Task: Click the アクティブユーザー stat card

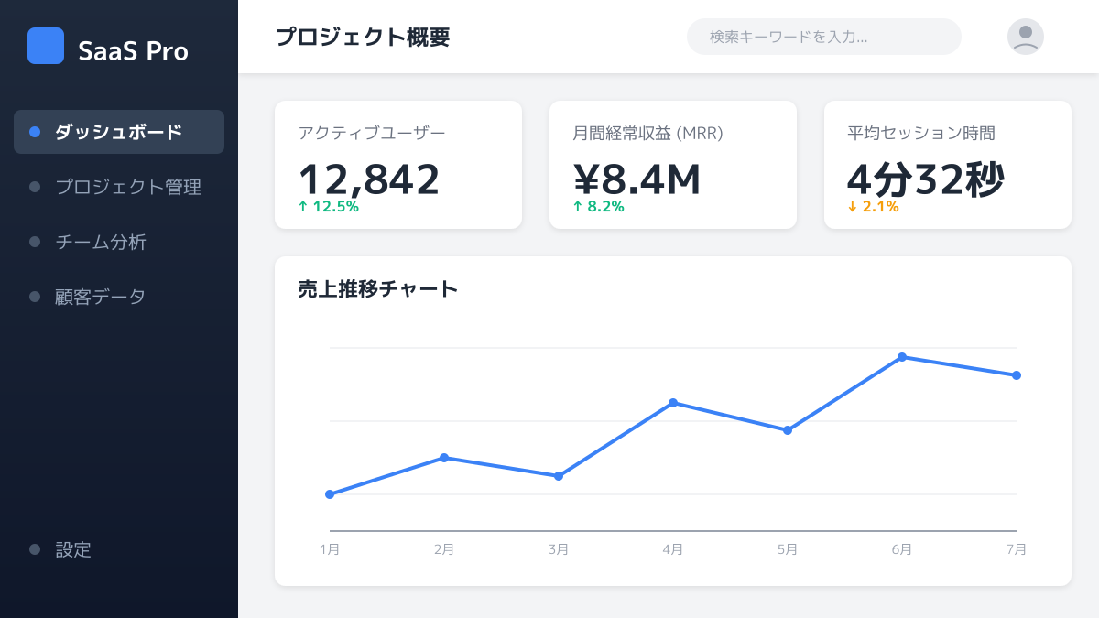Action: 398,165
